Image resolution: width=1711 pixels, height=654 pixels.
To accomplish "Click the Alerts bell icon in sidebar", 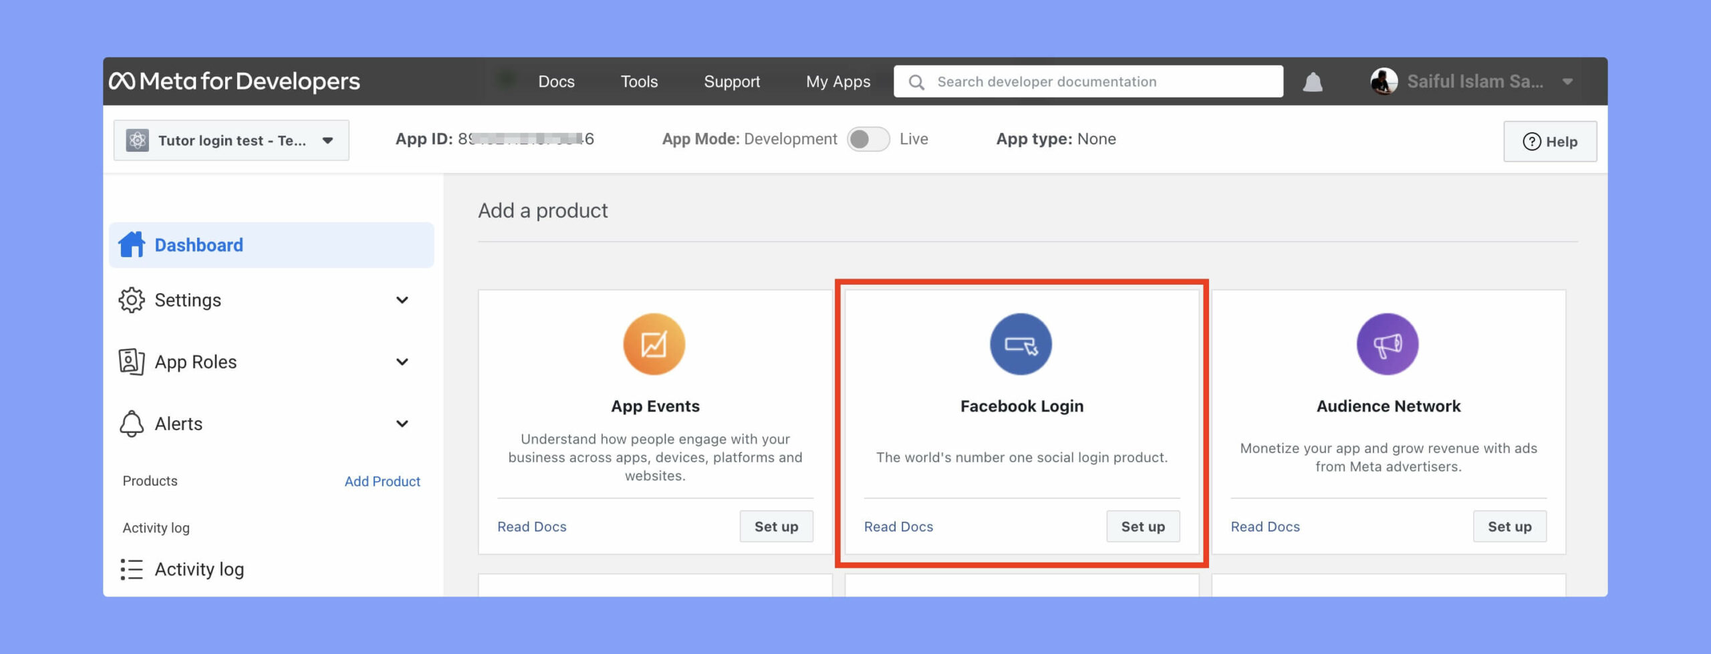I will coord(132,424).
